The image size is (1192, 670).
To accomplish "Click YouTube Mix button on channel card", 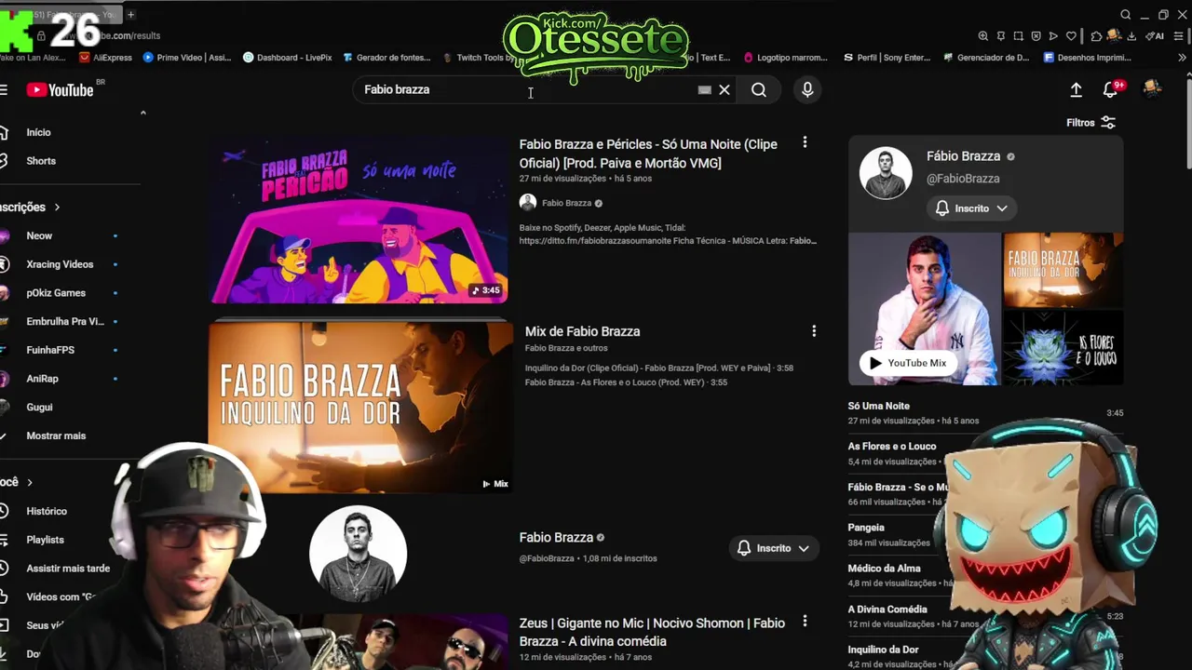I will pos(908,363).
